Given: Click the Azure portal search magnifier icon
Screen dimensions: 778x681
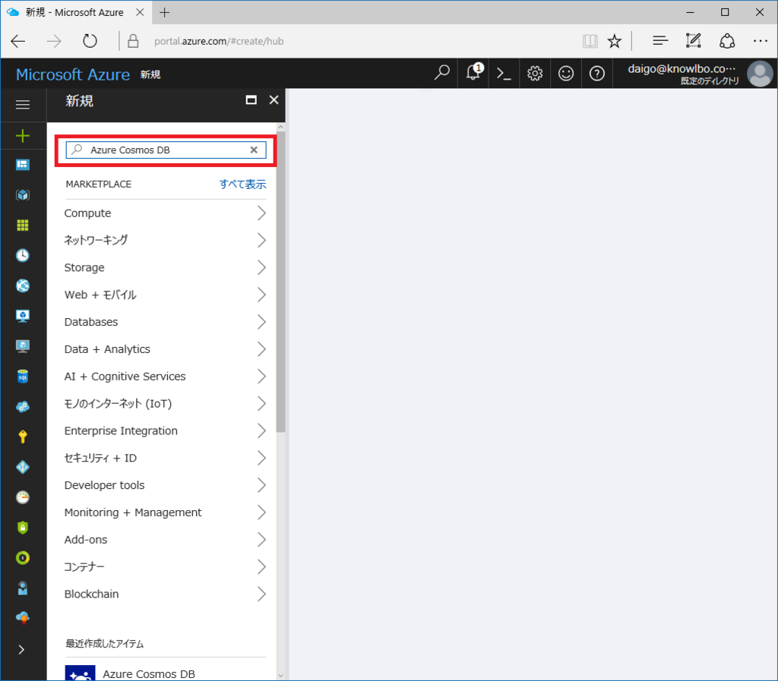Looking at the screenshot, I should pos(441,73).
